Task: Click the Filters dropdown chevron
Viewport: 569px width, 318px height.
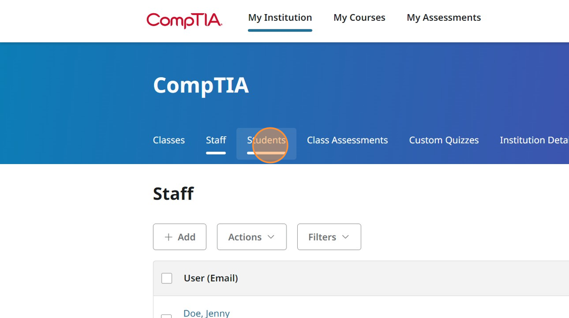Action: [x=345, y=237]
